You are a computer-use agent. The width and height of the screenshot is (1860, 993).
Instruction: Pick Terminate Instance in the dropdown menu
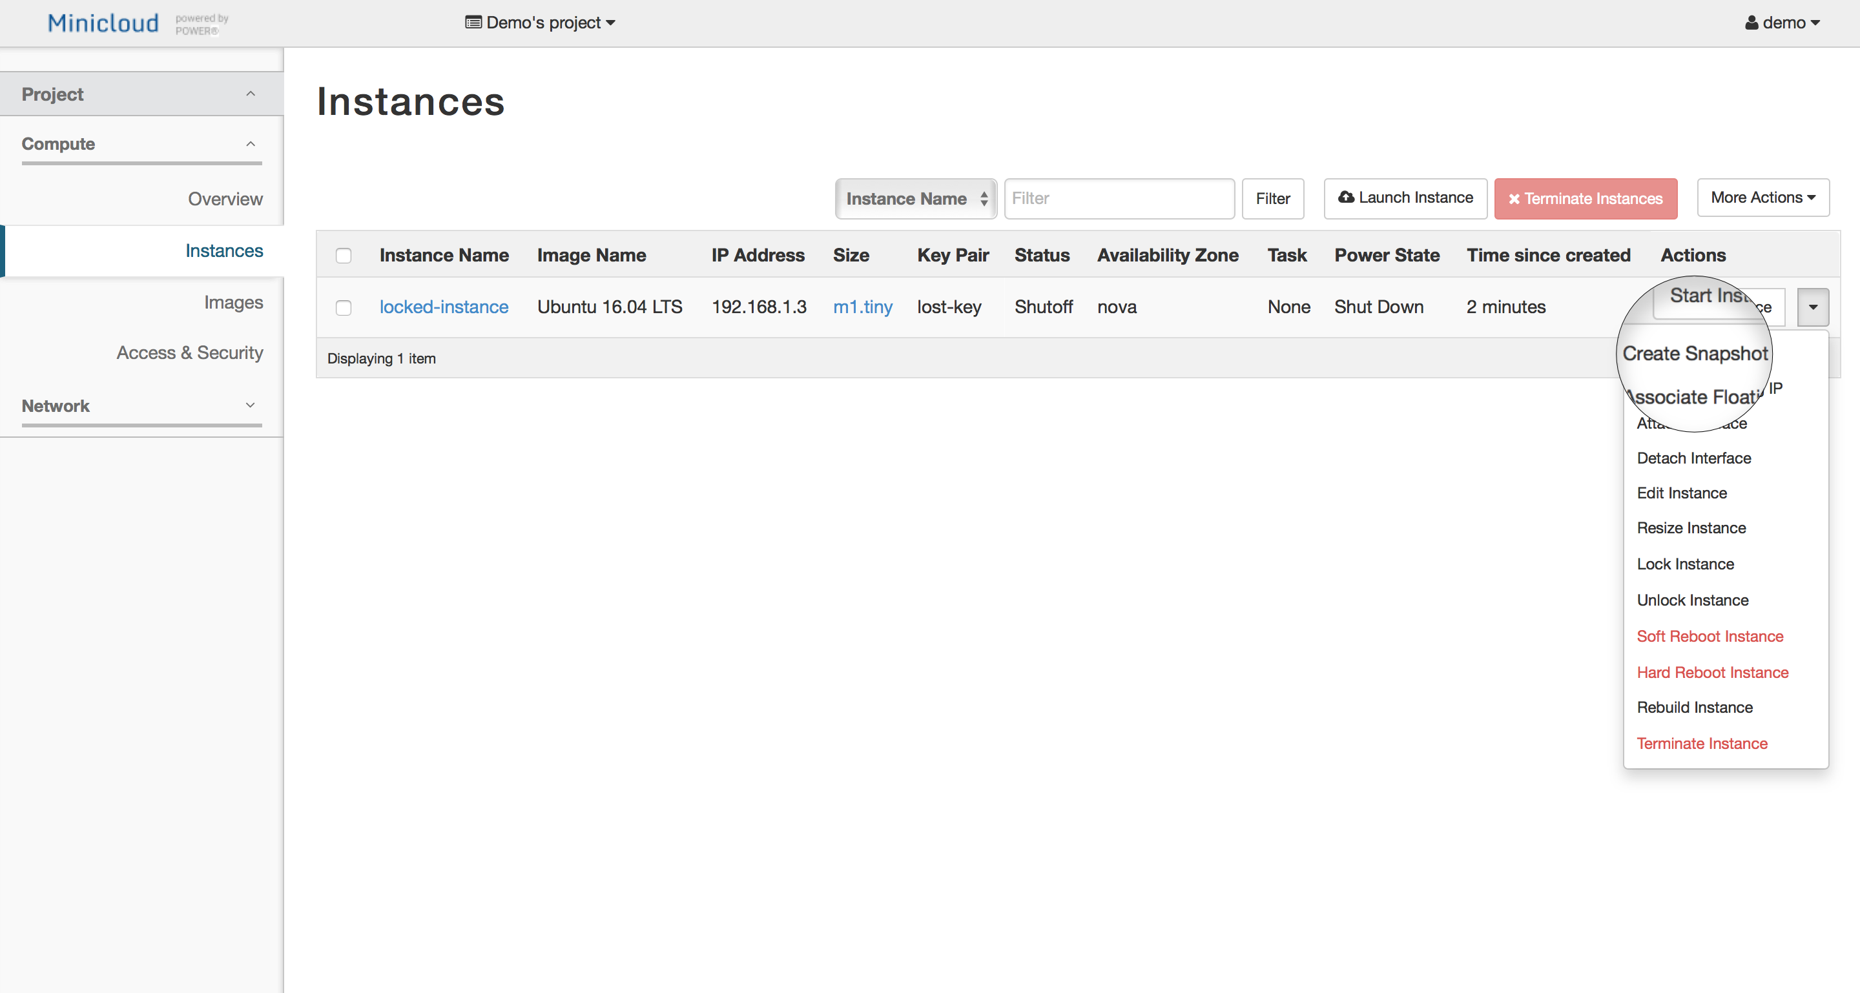1702,743
